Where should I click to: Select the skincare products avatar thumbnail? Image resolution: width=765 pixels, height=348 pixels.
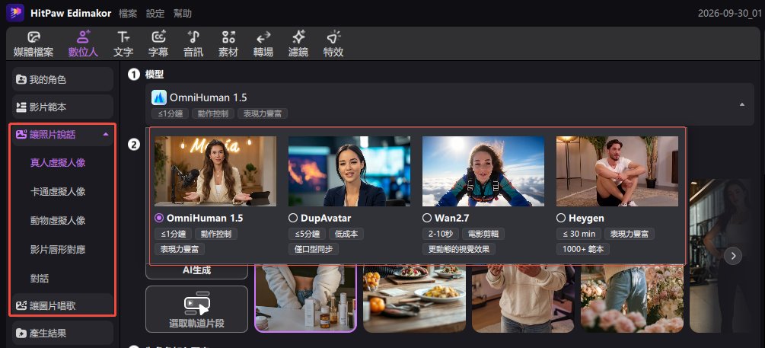(x=305, y=299)
